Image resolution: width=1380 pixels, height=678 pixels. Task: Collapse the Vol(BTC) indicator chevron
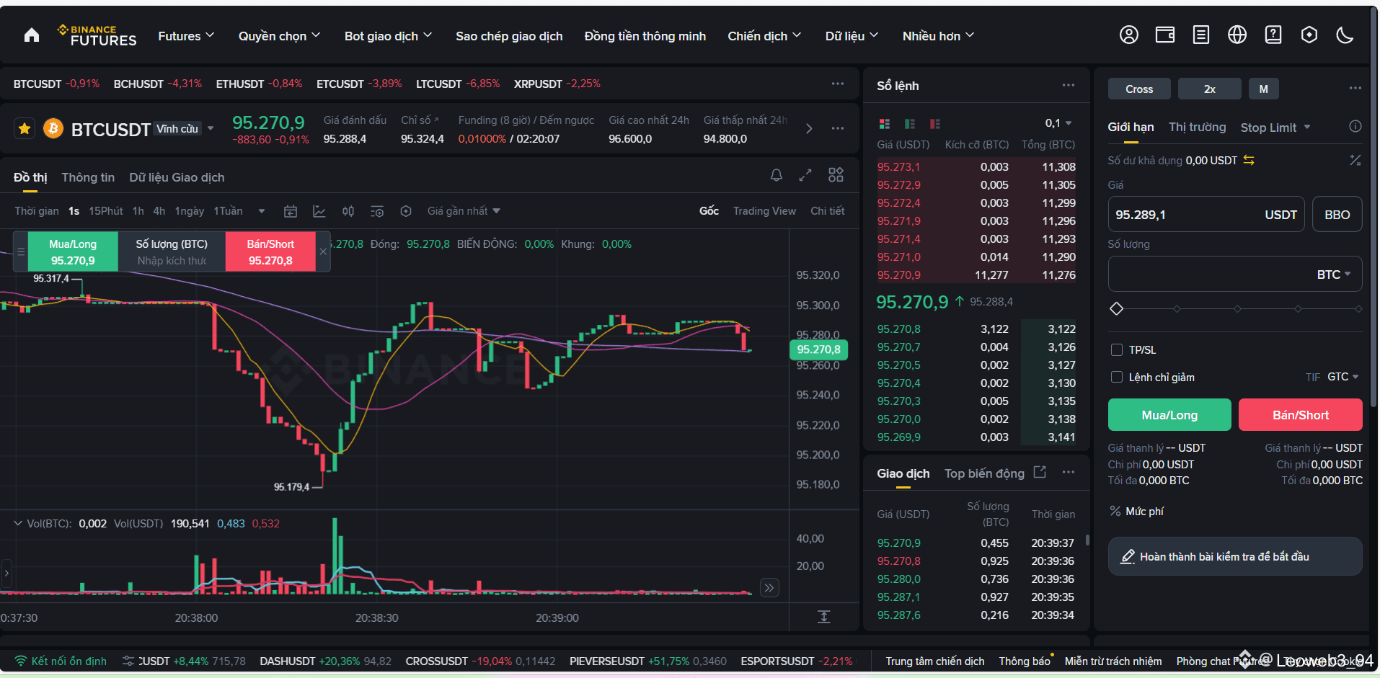click(x=18, y=523)
